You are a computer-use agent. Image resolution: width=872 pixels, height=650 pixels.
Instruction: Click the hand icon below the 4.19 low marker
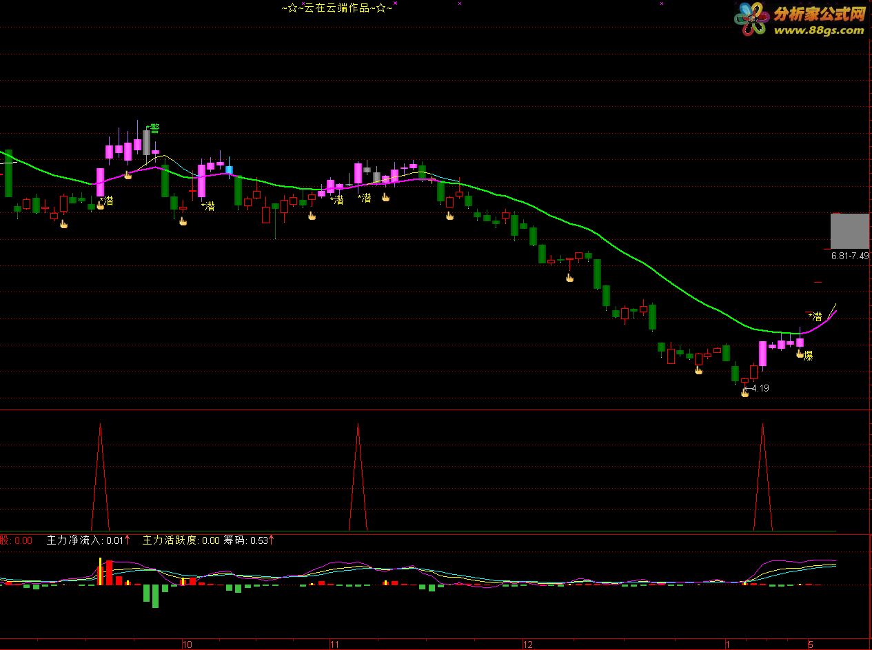coord(744,393)
